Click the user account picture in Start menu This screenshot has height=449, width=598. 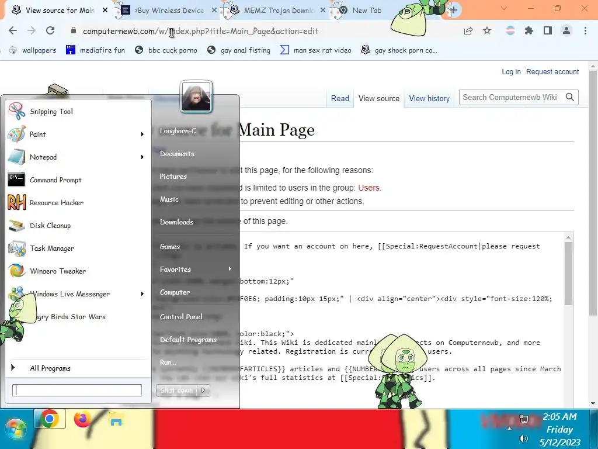coord(196,97)
